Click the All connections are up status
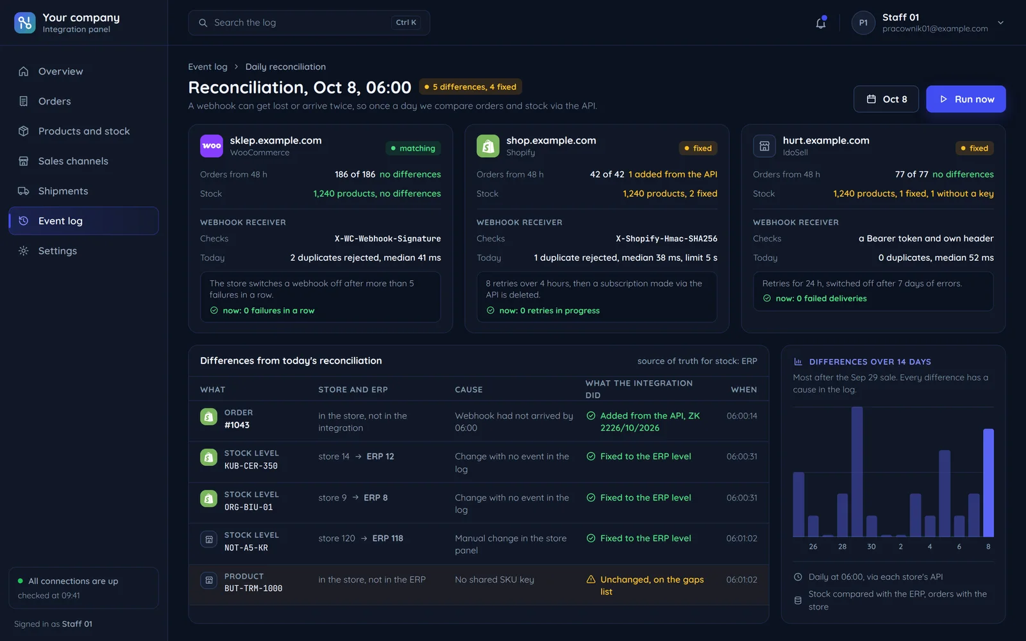 (x=83, y=588)
